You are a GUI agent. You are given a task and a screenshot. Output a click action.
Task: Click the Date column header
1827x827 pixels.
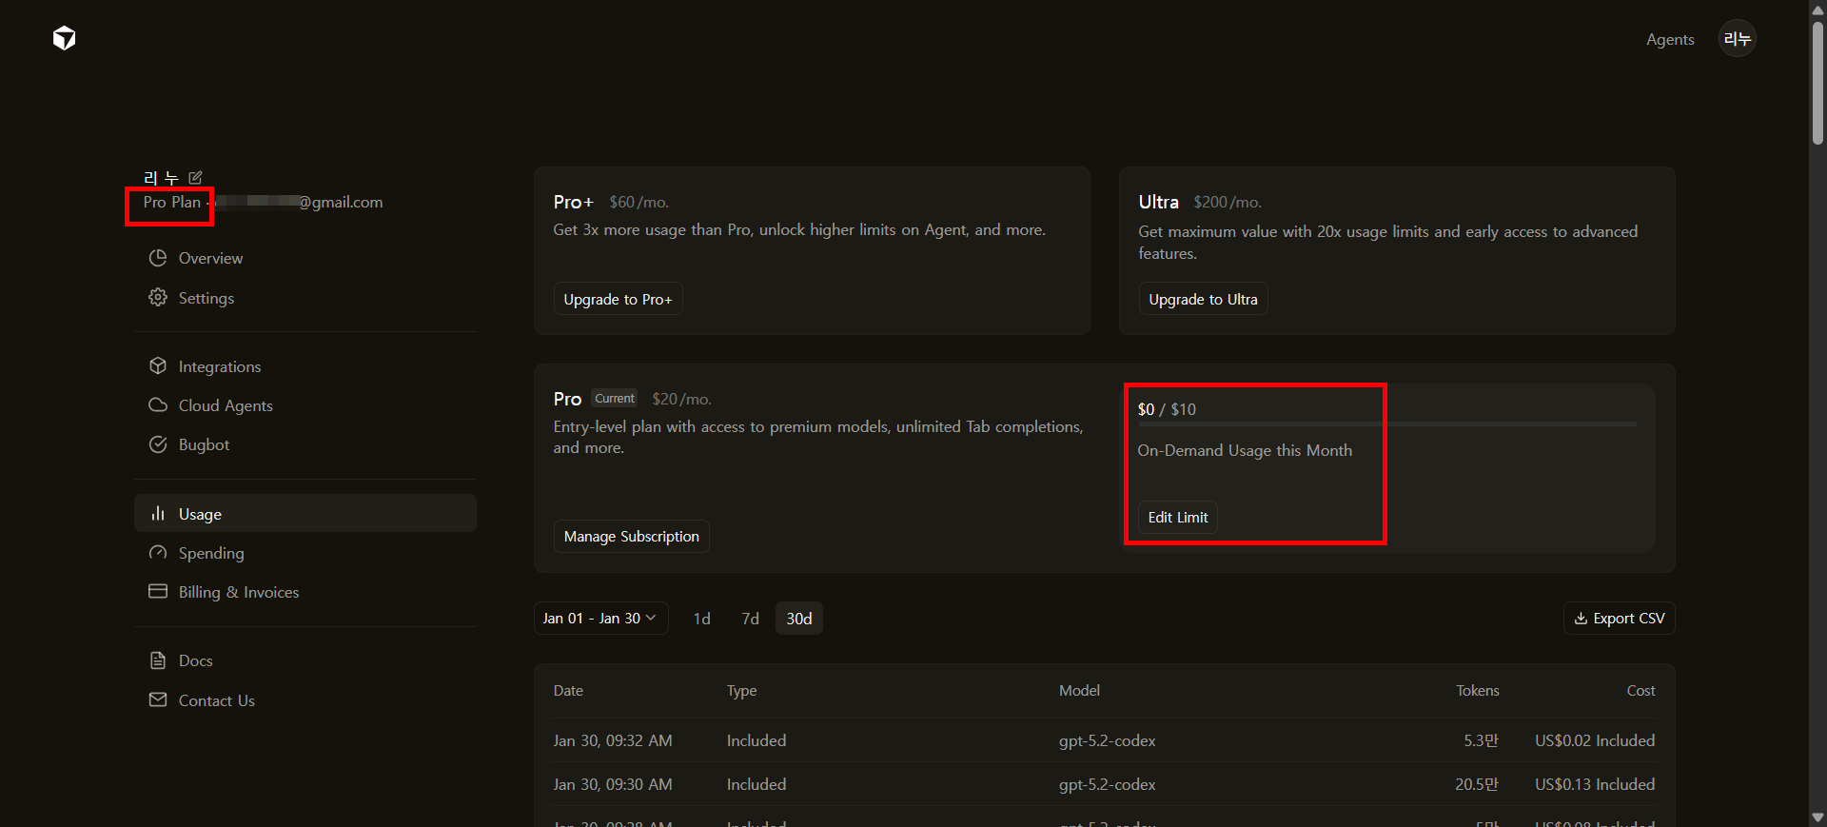pyautogui.click(x=568, y=691)
